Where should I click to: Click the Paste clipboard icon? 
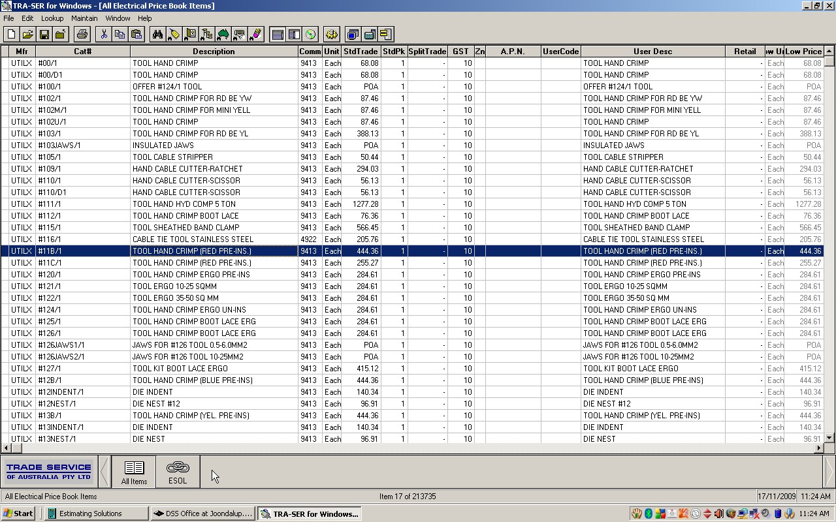136,35
